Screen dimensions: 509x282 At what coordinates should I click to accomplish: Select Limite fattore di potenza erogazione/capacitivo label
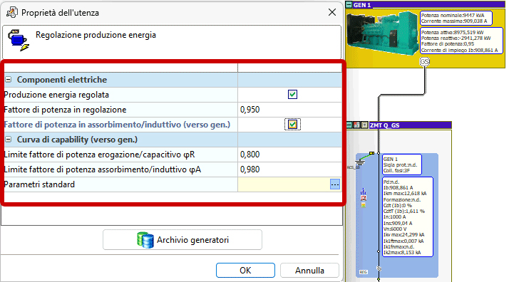pyautogui.click(x=99, y=155)
